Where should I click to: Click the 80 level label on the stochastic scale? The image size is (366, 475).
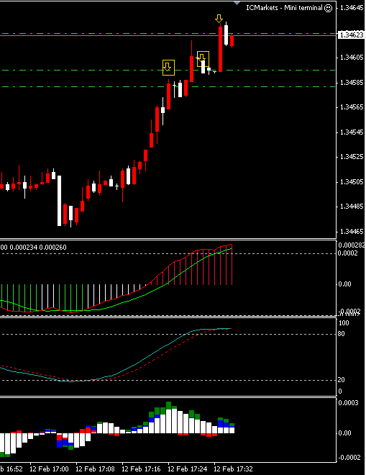pos(341,334)
